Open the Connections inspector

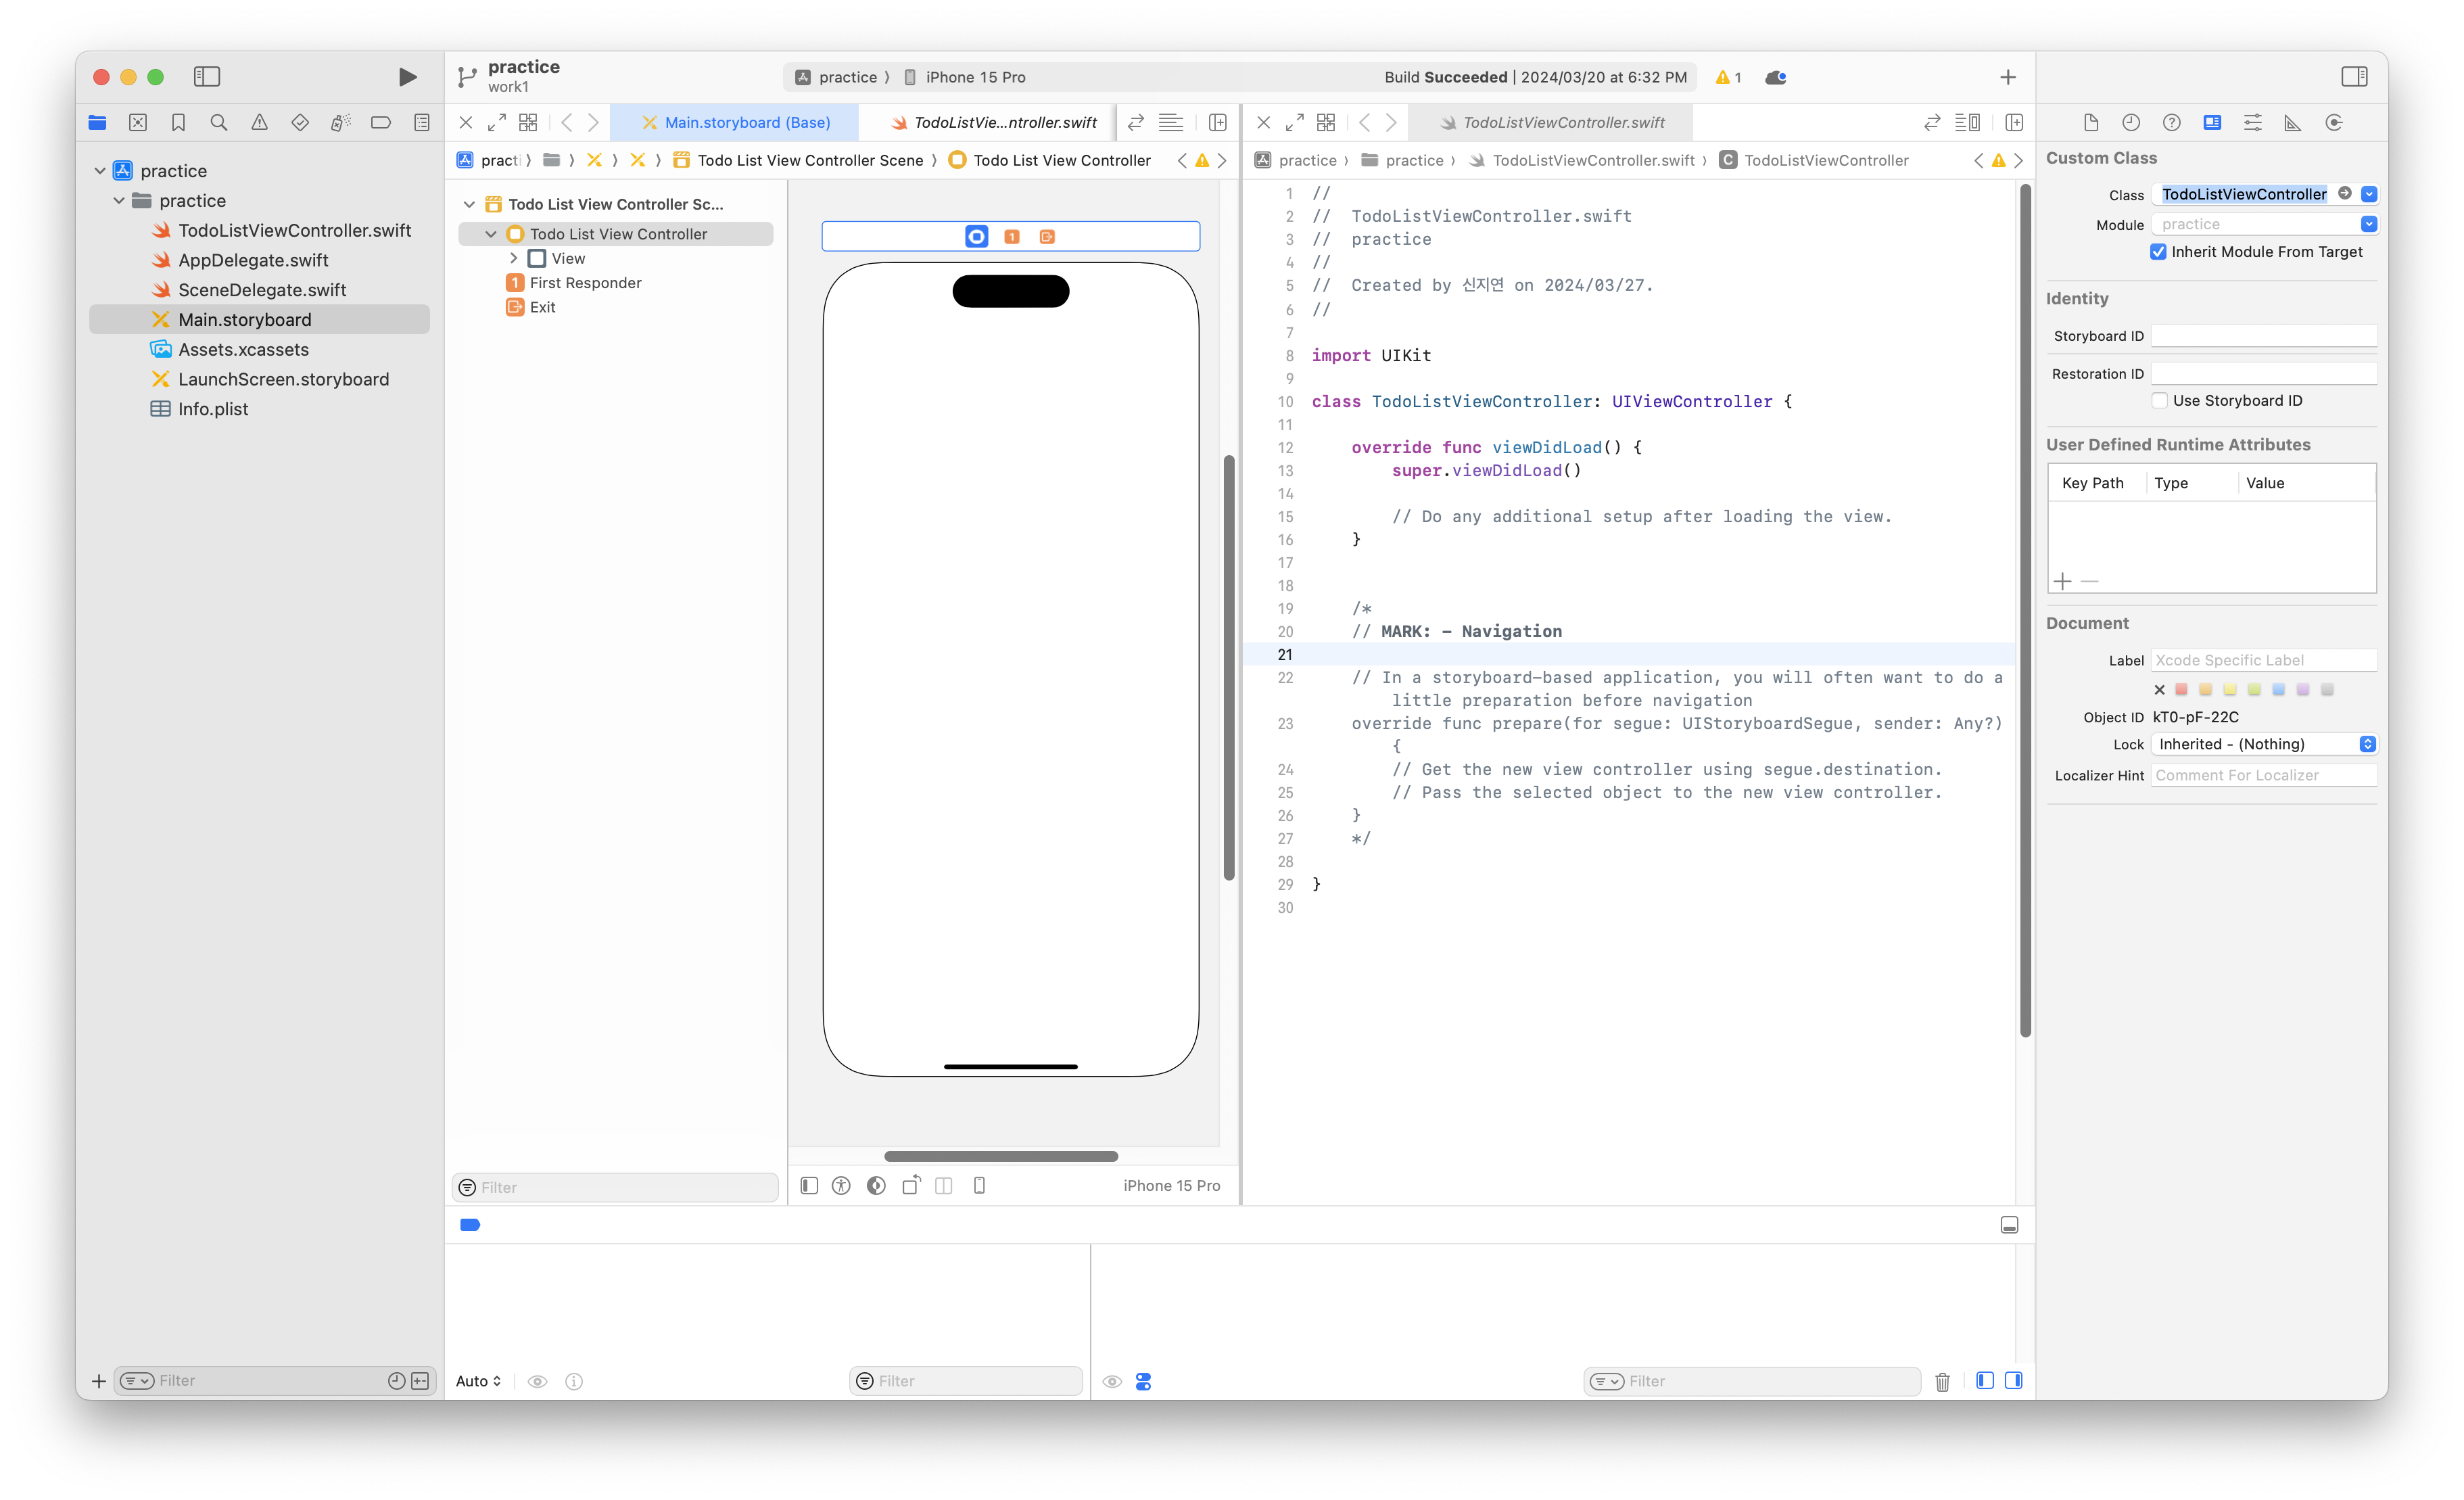2334,122
